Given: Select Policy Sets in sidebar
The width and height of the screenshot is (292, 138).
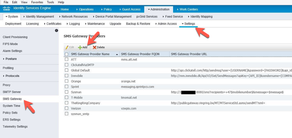Looking at the screenshot, I should 10,113.
